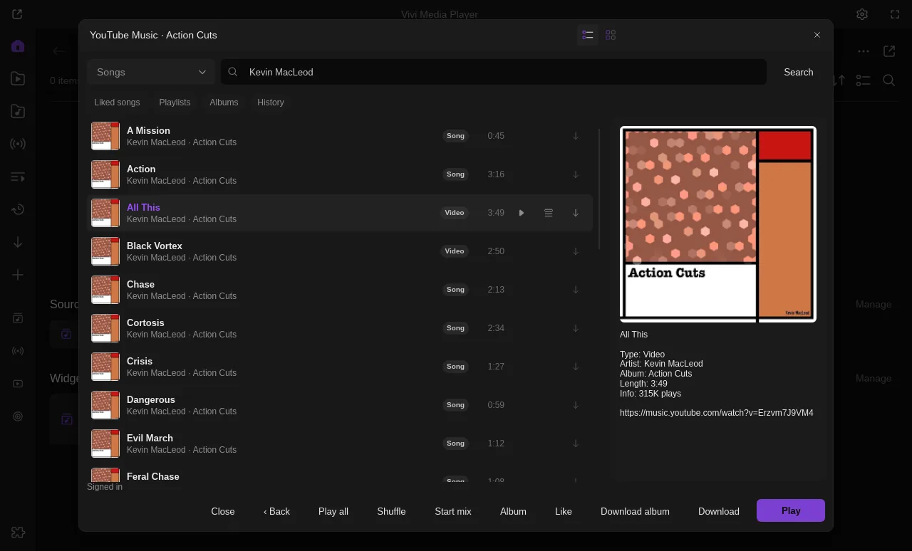Play the All This track via its row play icon
The width and height of the screenshot is (912, 551).
(522, 213)
